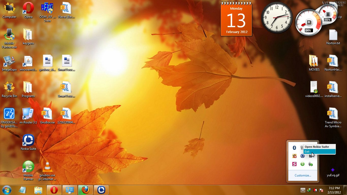Click the pink S icon in tray overflow
Image resolution: width=347 pixels, height=195 pixels.
pos(294,164)
